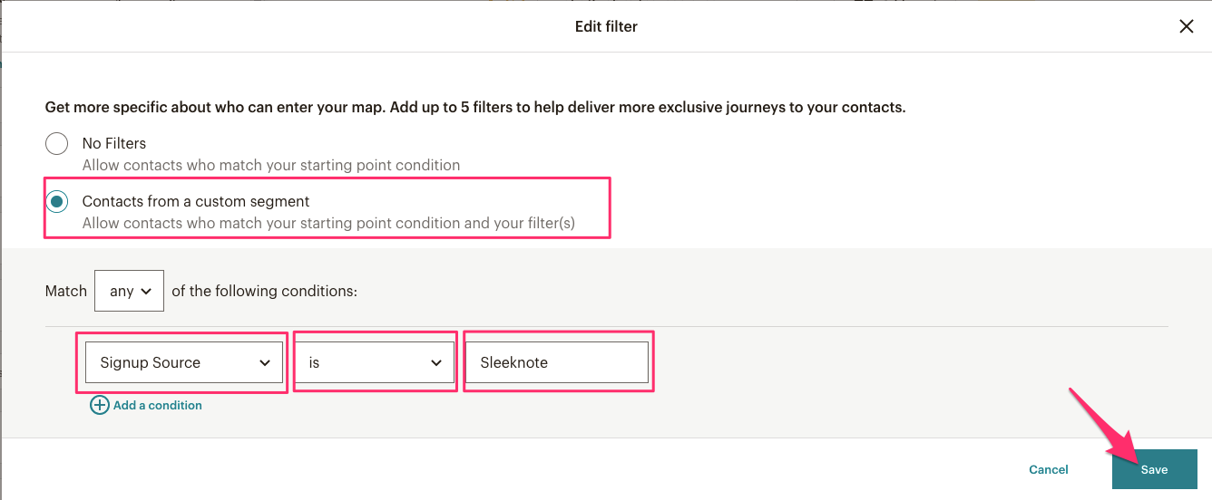Click the "of the following conditions:" text
This screenshot has height=500, width=1212.
[x=265, y=292]
